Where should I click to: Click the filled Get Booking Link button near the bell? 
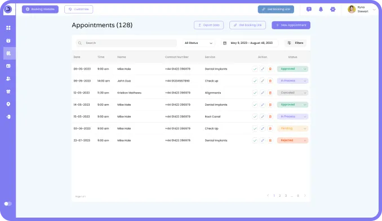pyautogui.click(x=276, y=9)
